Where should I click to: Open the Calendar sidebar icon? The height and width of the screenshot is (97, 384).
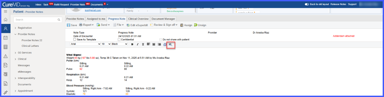(5, 38)
